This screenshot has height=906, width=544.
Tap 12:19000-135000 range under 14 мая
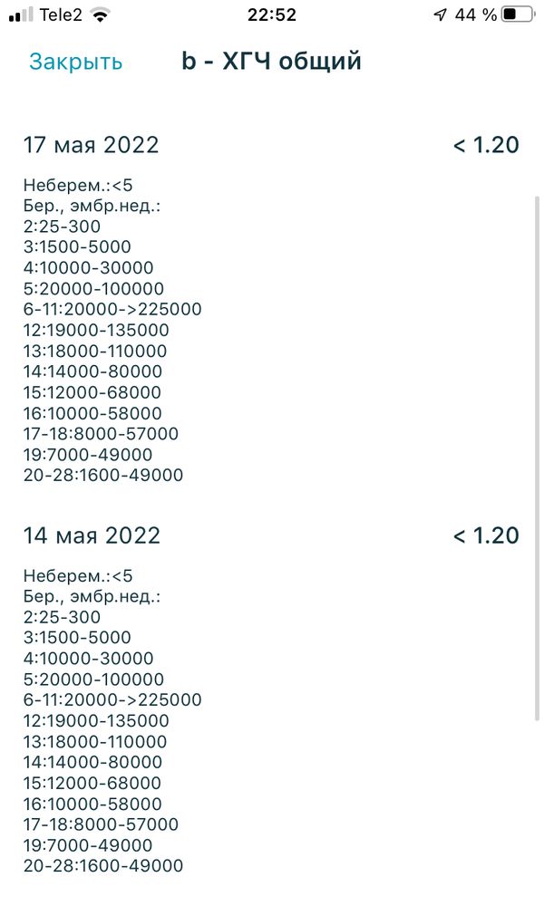96,721
